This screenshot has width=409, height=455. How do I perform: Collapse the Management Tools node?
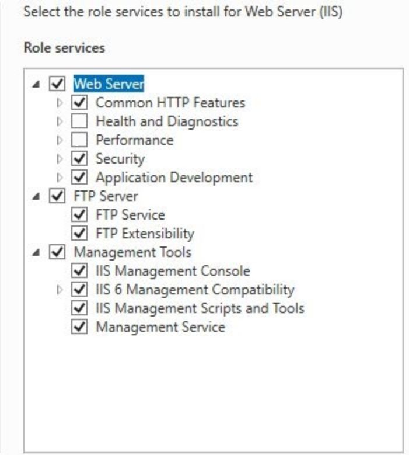click(x=36, y=253)
